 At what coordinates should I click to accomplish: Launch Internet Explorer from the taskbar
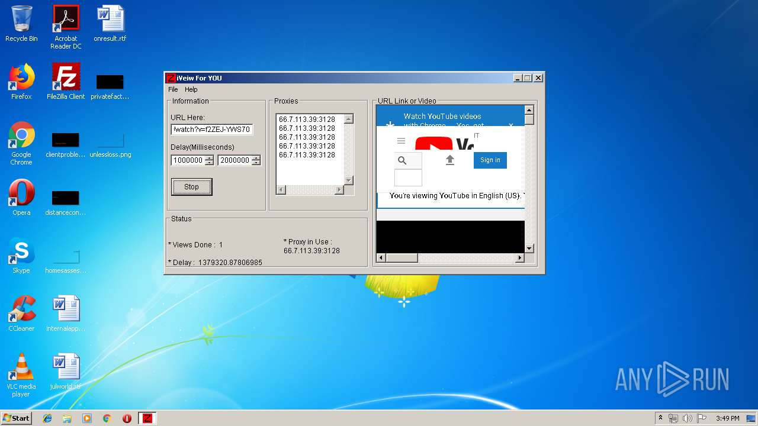coord(47,418)
